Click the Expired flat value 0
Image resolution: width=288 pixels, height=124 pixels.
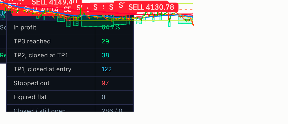(x=103, y=97)
